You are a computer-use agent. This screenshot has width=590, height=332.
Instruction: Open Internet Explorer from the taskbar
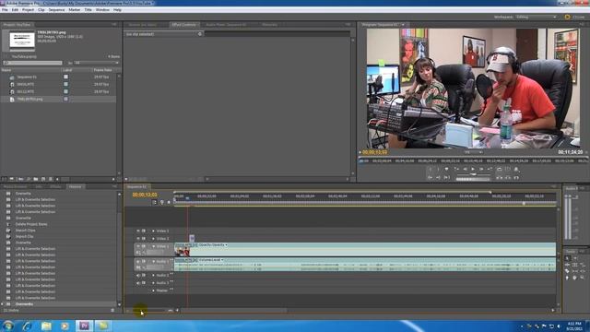point(27,326)
